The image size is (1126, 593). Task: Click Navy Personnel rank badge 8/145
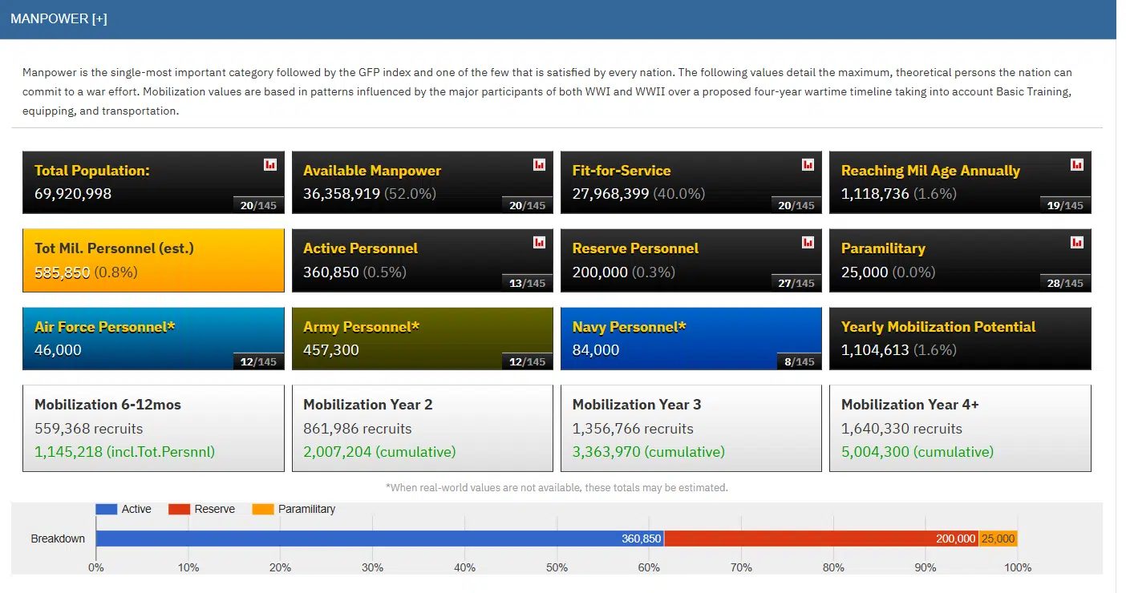tap(799, 362)
